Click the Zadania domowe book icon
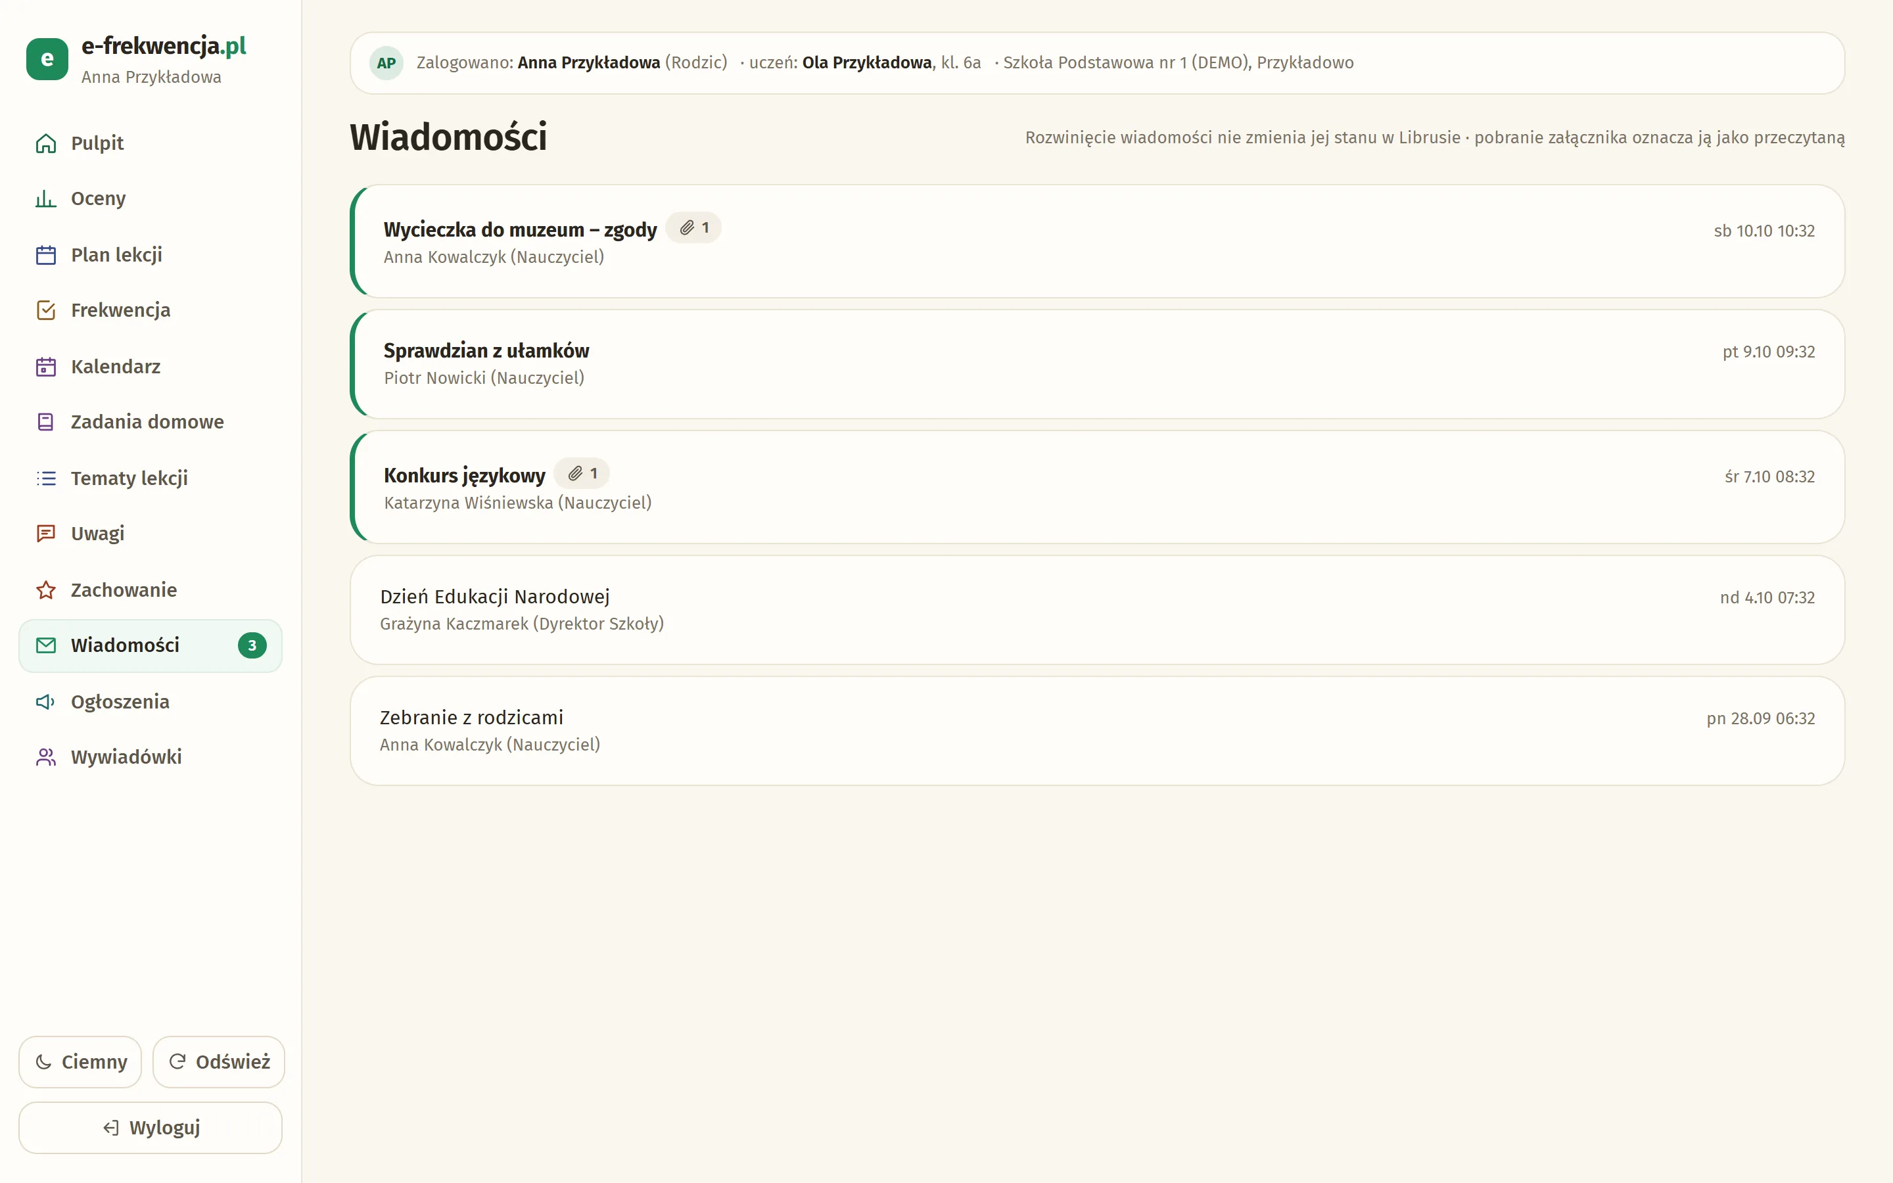The image size is (1893, 1183). tap(46, 423)
